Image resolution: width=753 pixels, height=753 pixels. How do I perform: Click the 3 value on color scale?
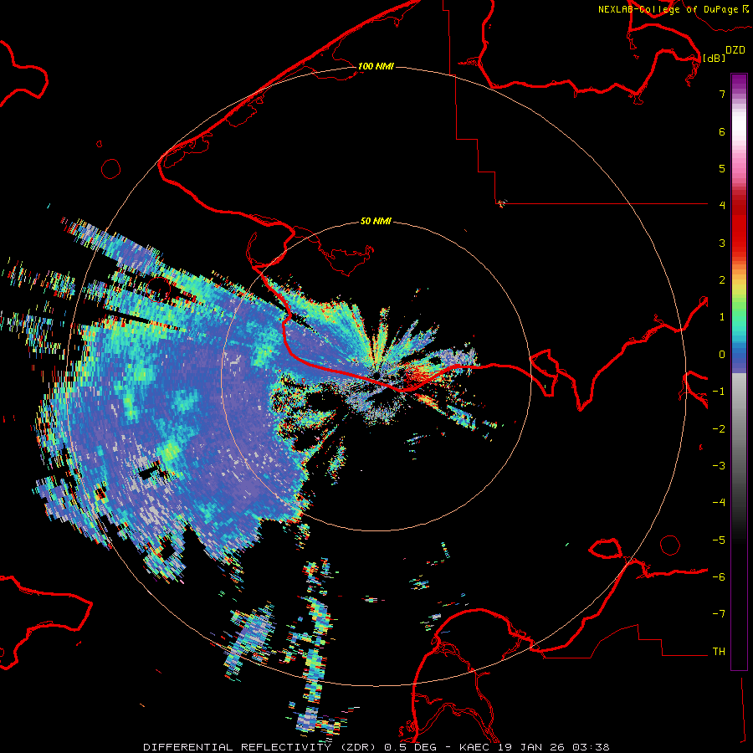(722, 243)
